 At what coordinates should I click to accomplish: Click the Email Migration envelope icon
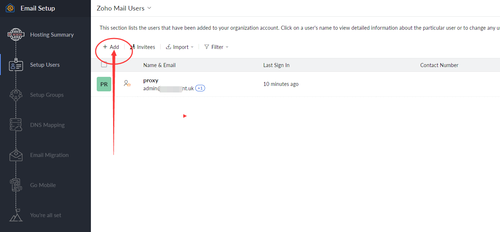coord(16,155)
